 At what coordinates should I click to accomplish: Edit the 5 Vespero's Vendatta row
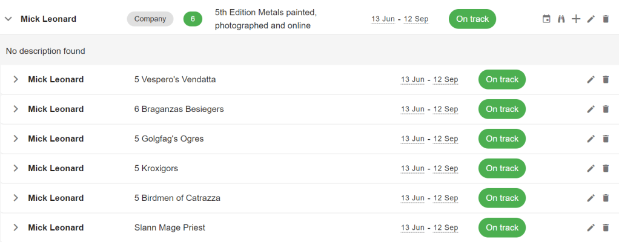[591, 79]
